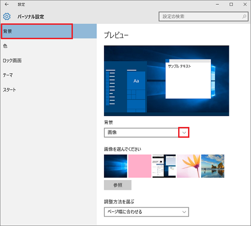Choose the orange flower wallpaper thumbnail
251x226 pixels.
[x=188, y=166]
